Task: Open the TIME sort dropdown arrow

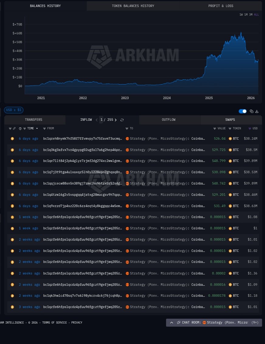Action: pos(37,129)
